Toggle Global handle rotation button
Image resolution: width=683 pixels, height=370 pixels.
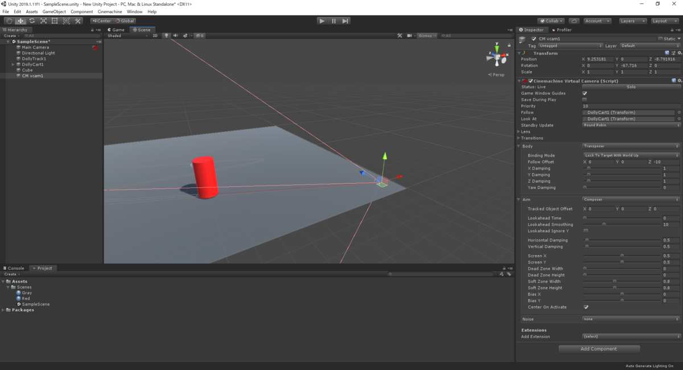pos(125,21)
